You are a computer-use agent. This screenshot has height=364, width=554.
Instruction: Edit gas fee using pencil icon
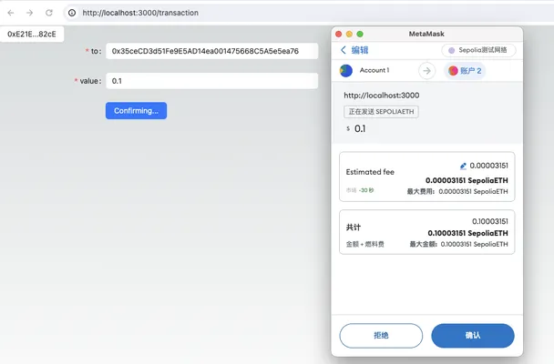tap(463, 166)
